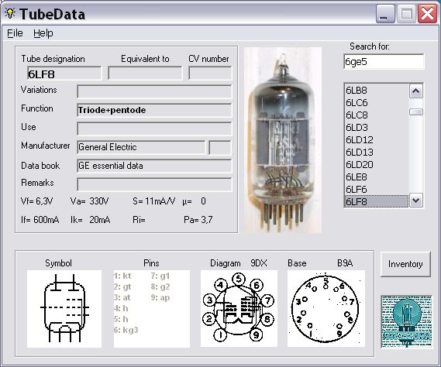
Task: Click the list scrollbar thumb
Action: pyautogui.click(x=416, y=112)
